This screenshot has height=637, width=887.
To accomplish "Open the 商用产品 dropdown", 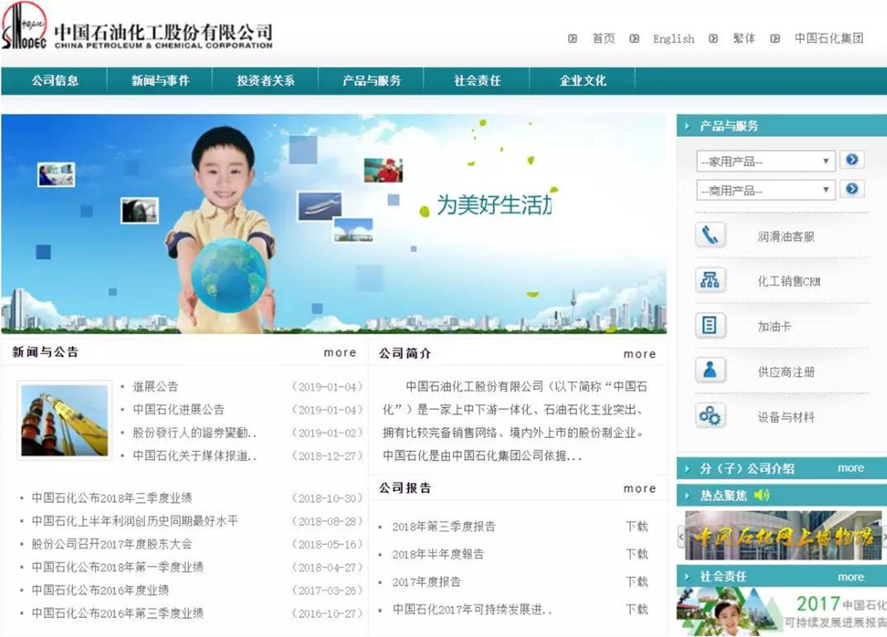I will 765,190.
